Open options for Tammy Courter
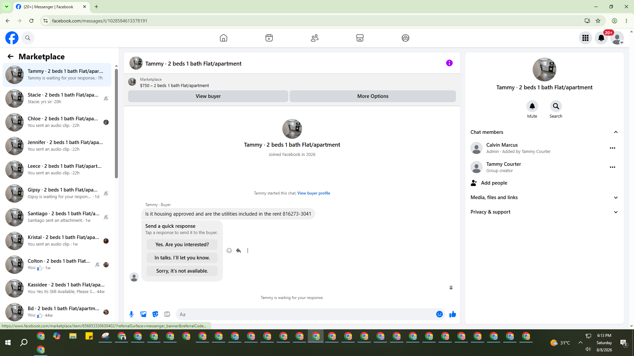Image resolution: width=634 pixels, height=356 pixels. click(x=613, y=167)
